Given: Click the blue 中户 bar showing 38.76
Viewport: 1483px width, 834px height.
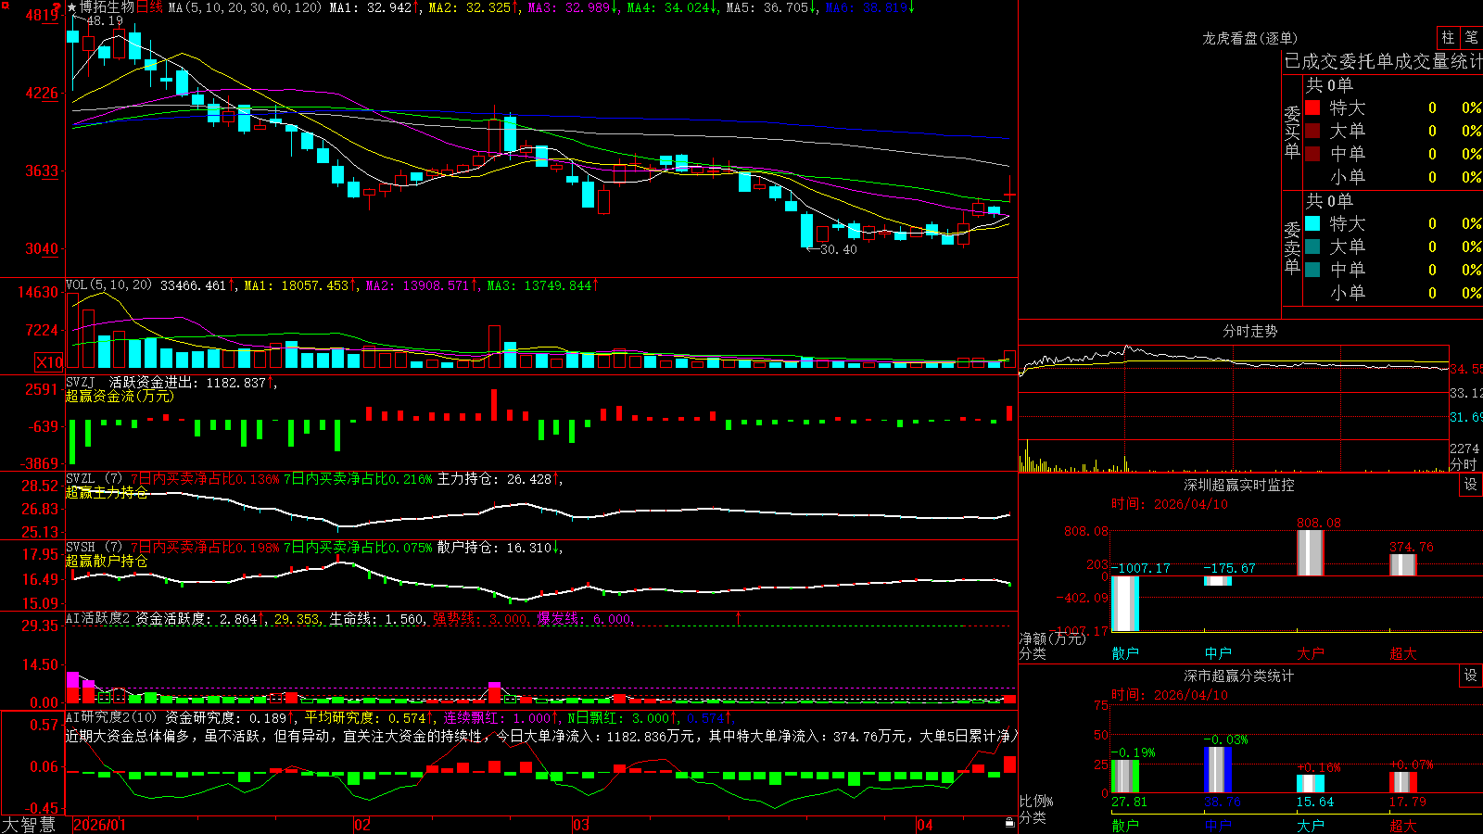Looking at the screenshot, I should coord(1218,770).
